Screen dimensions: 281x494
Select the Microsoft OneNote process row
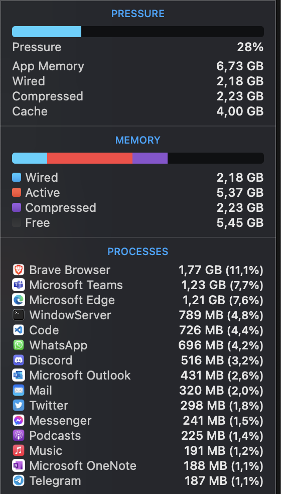click(x=138, y=466)
